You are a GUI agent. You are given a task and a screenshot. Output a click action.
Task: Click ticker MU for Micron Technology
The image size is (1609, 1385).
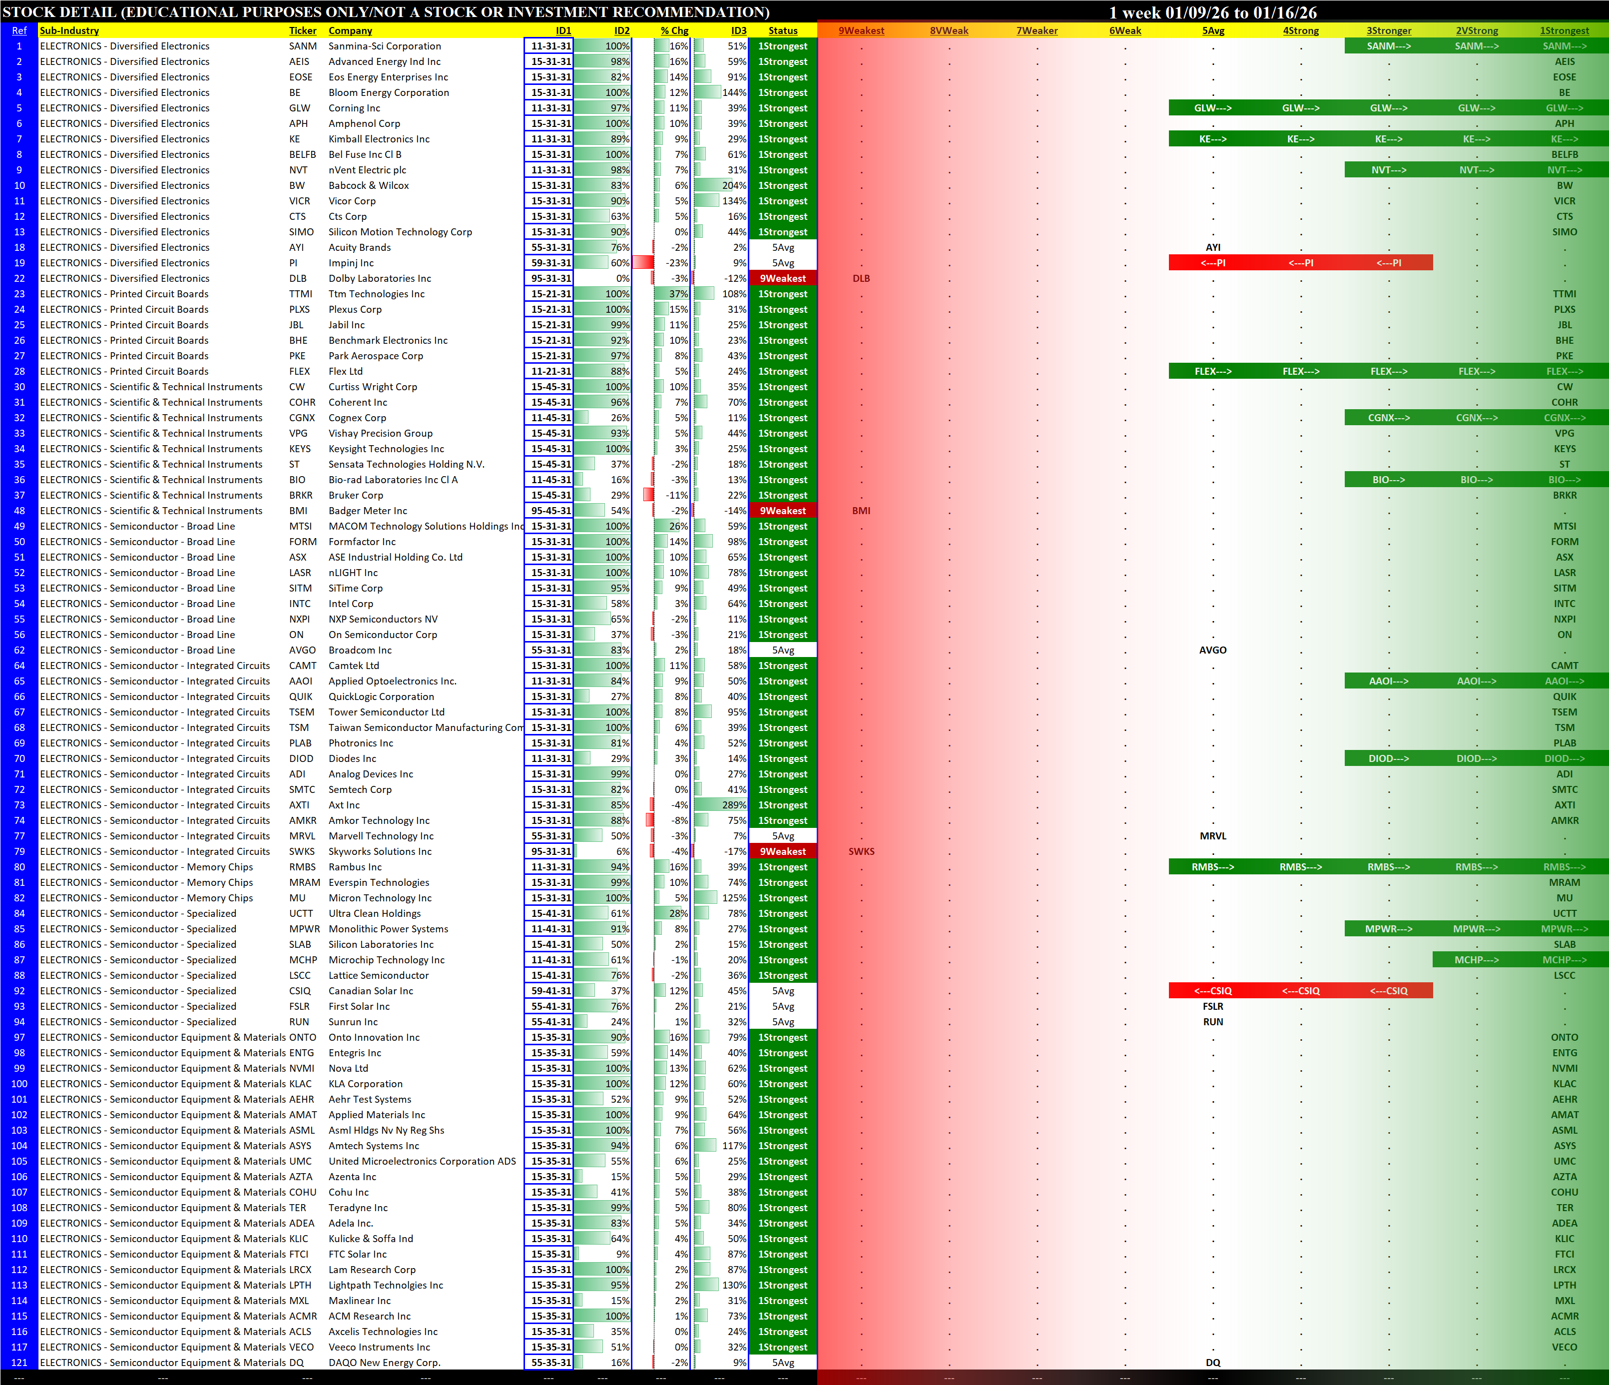pyautogui.click(x=297, y=898)
